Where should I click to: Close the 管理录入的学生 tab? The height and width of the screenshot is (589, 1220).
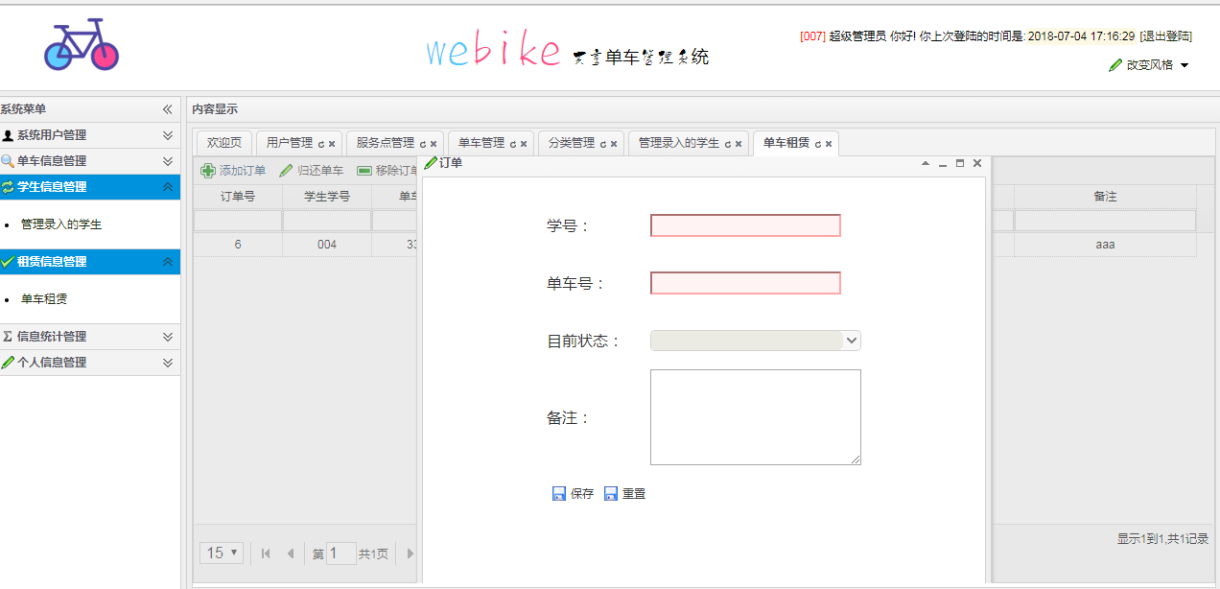coord(739,144)
